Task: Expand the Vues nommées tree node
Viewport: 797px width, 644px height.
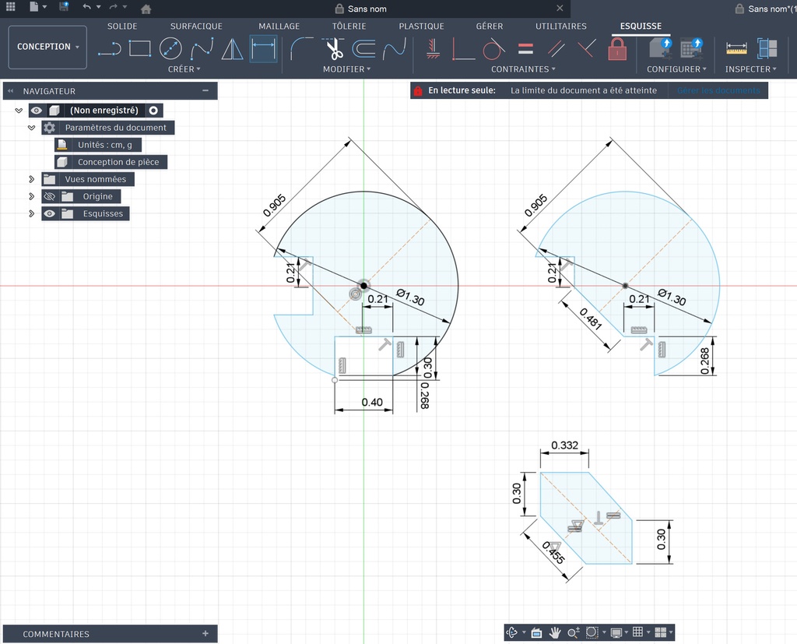Action: [32, 179]
